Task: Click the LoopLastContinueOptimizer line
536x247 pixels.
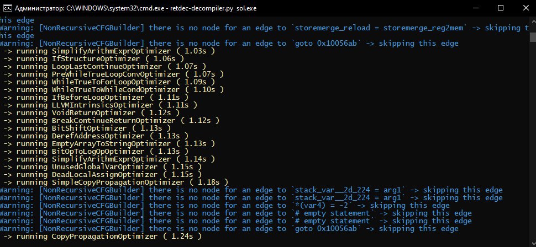Action: 104,67
